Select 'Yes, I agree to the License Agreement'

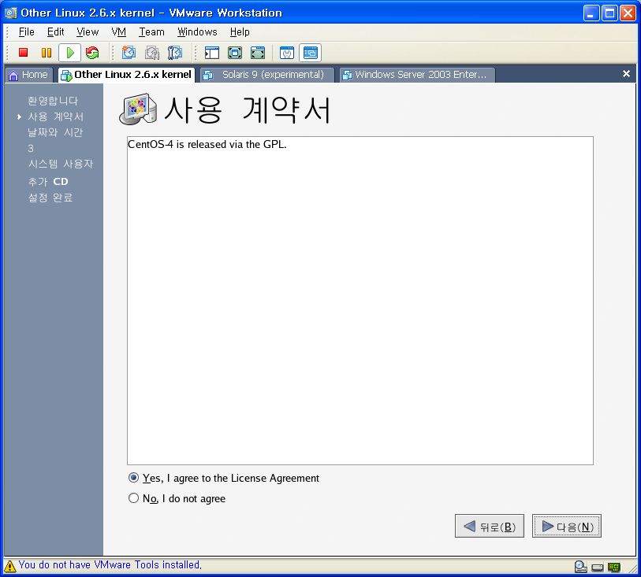(x=133, y=478)
